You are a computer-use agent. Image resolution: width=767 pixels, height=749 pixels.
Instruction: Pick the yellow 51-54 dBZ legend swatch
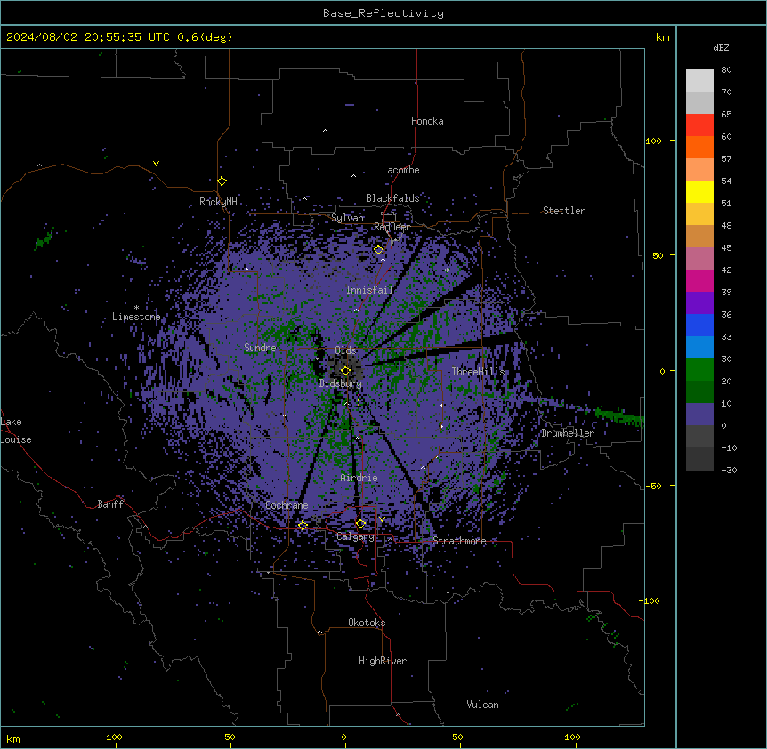tap(699, 191)
